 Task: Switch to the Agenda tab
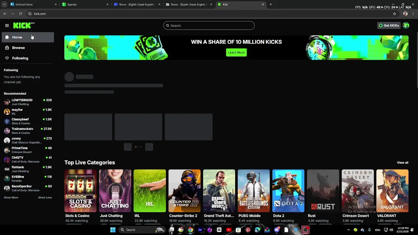click(x=85, y=5)
